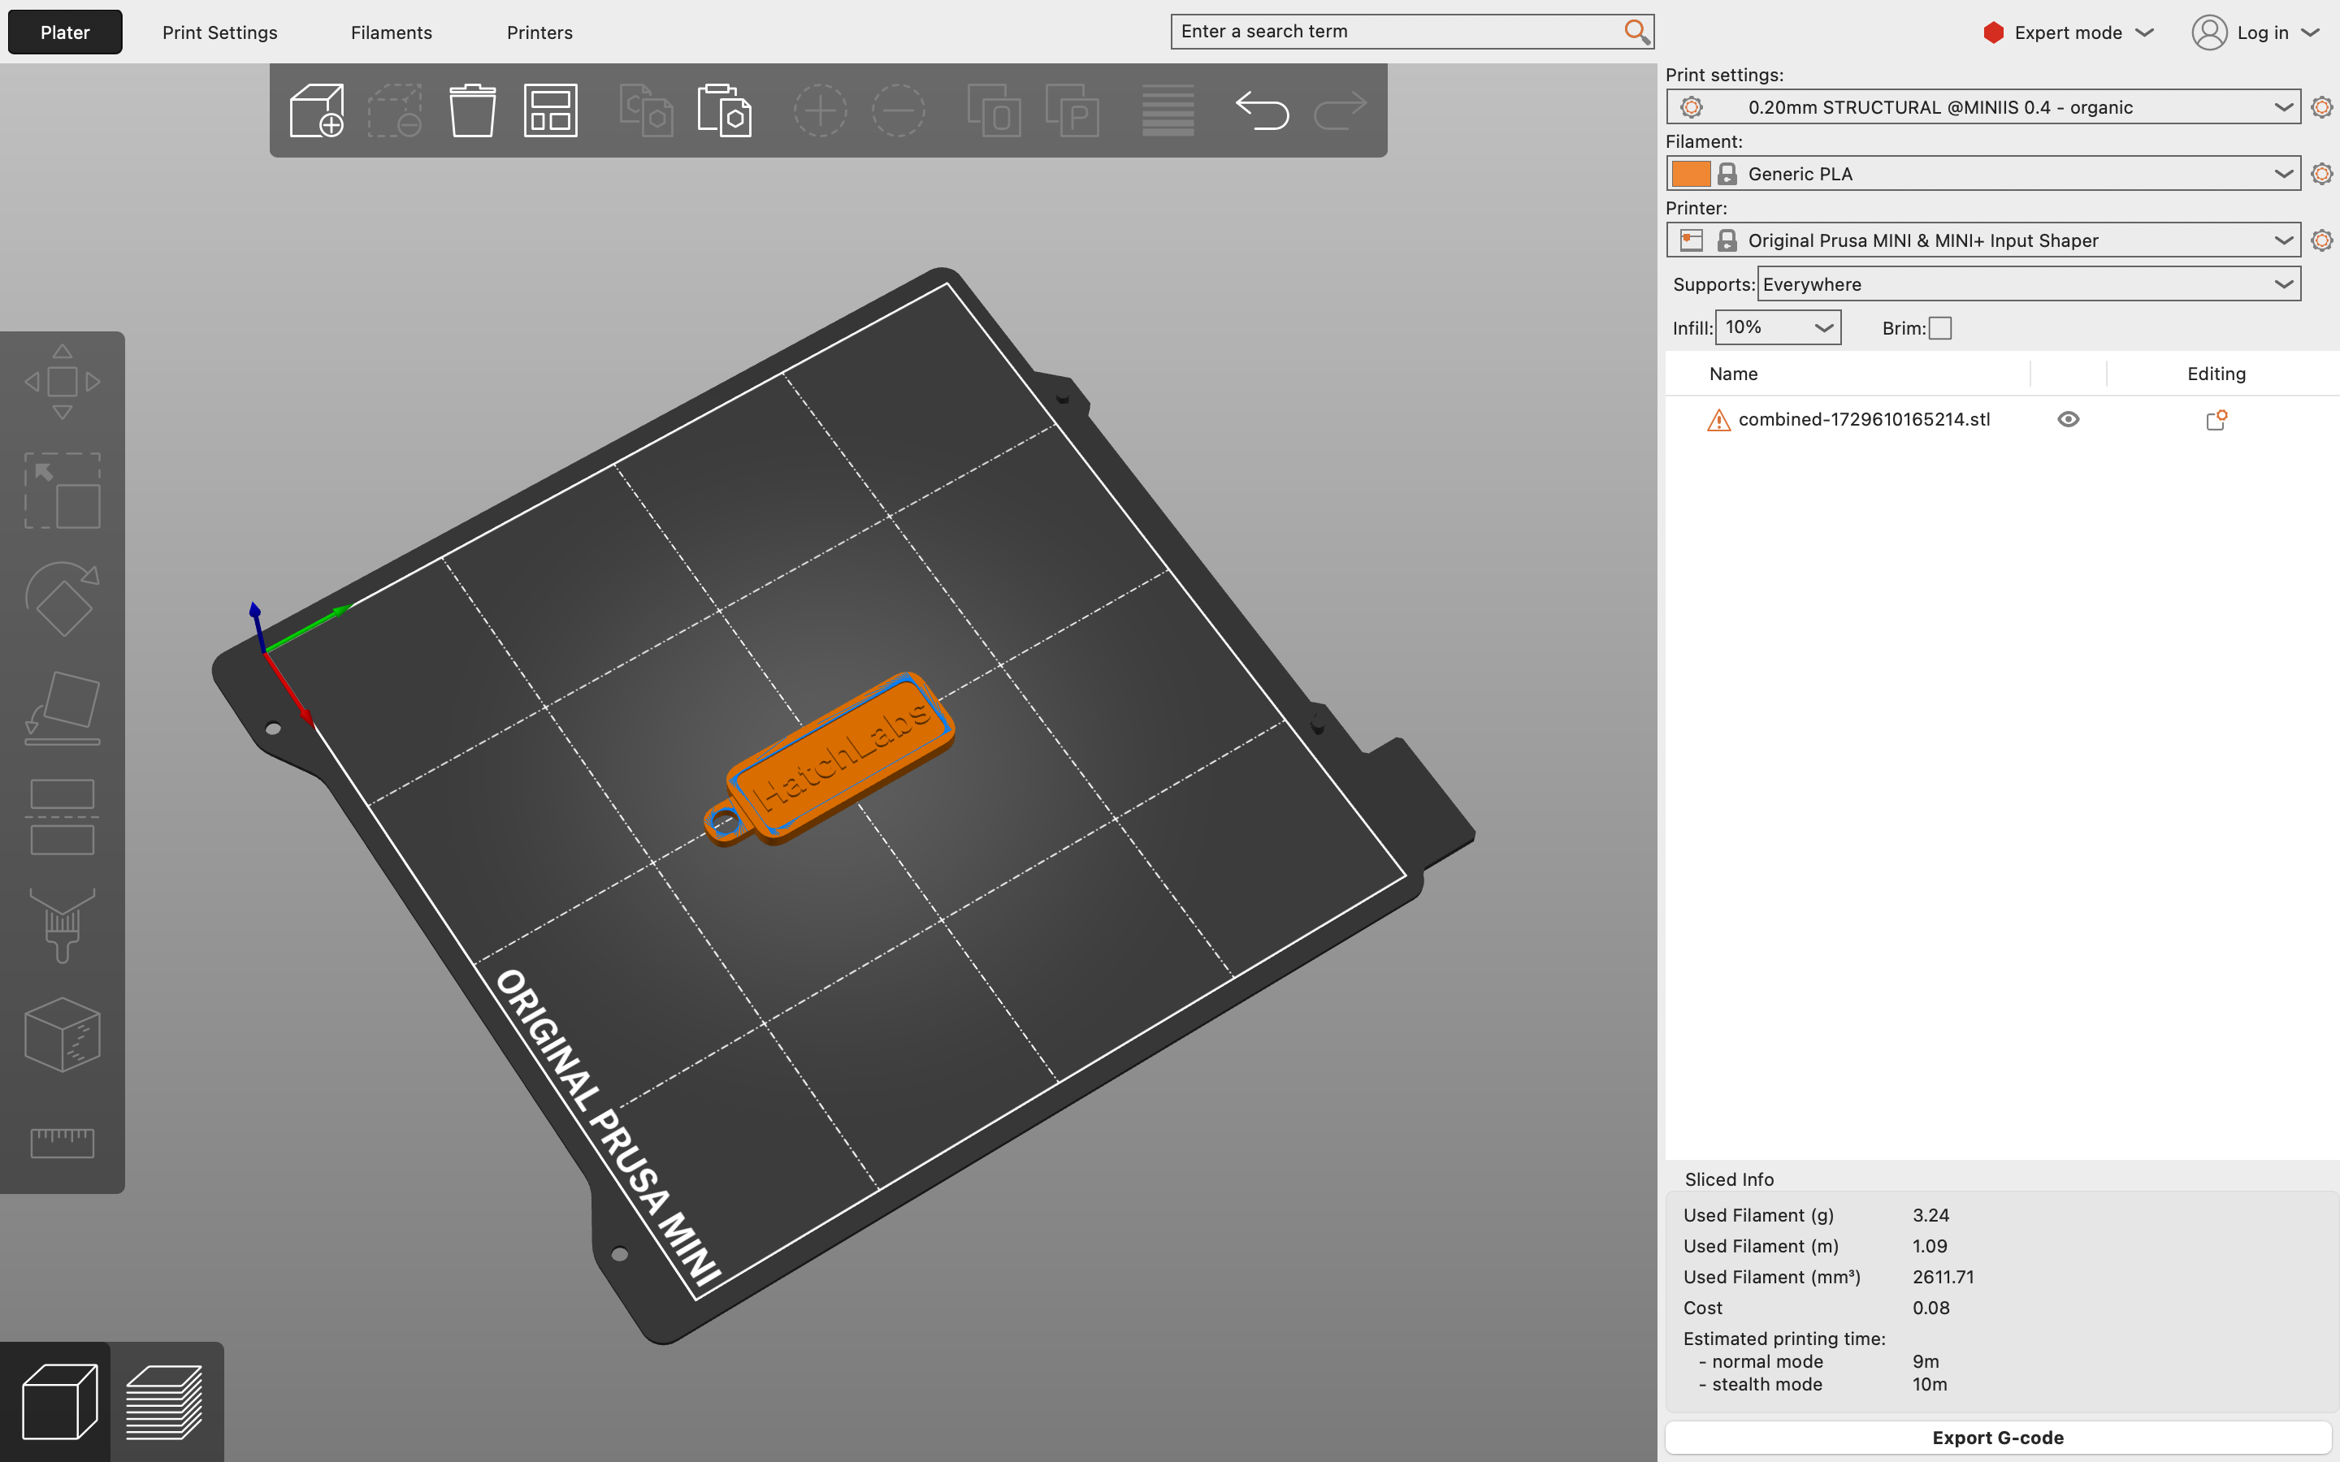Viewport: 2340px width, 1462px height.
Task: Click the Arrange objects icon
Action: [x=550, y=110]
